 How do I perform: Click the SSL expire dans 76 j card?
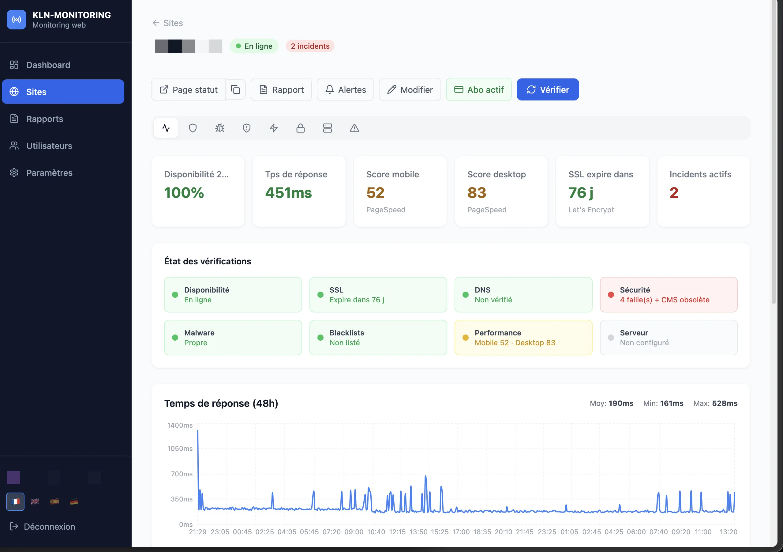603,191
